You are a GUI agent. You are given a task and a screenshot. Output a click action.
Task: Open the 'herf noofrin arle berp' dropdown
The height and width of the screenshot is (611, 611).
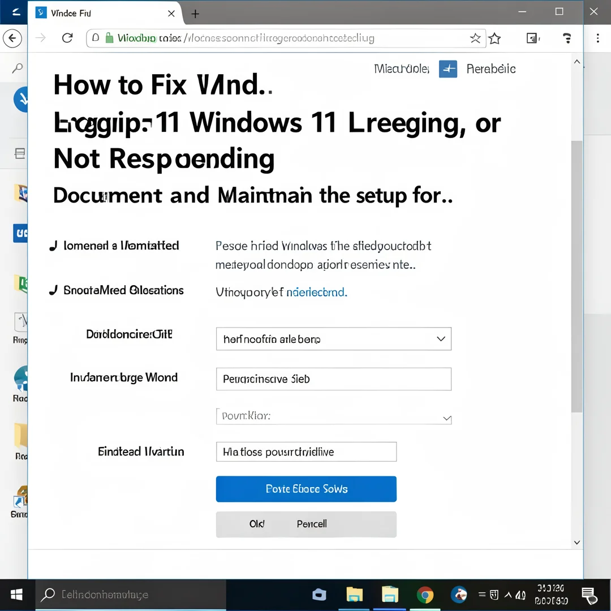coord(334,339)
